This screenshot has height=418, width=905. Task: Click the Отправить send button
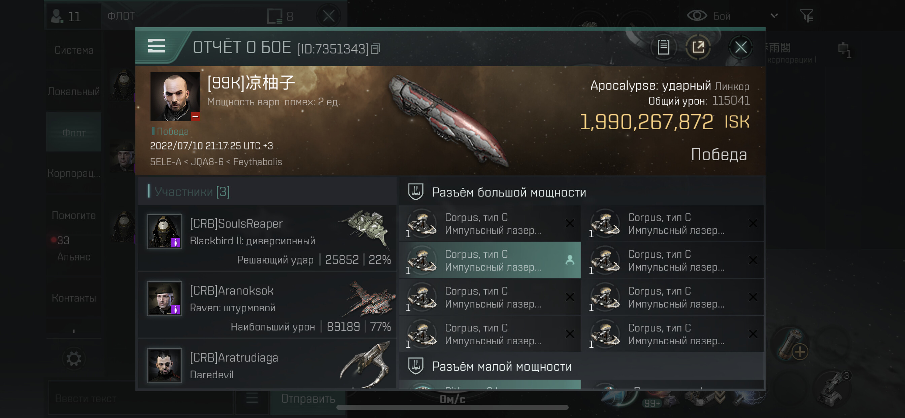point(308,399)
